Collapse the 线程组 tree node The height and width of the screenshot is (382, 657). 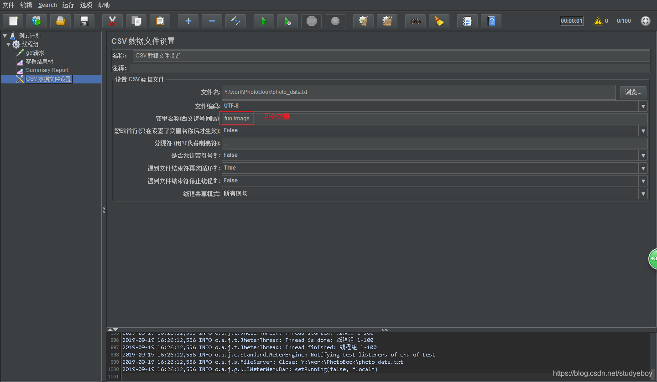tap(8, 44)
